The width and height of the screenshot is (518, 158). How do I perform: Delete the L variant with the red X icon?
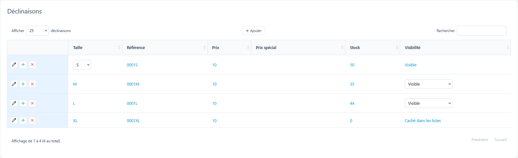tap(32, 103)
